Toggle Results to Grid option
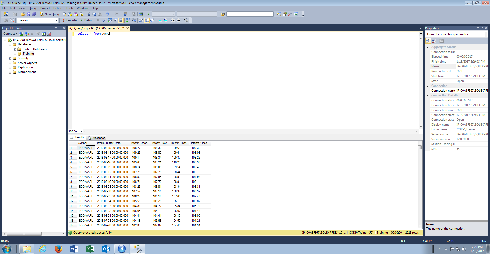 click(147, 20)
